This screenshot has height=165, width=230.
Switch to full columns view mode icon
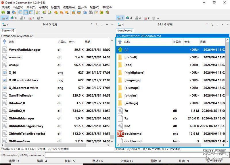[x=26, y=12]
